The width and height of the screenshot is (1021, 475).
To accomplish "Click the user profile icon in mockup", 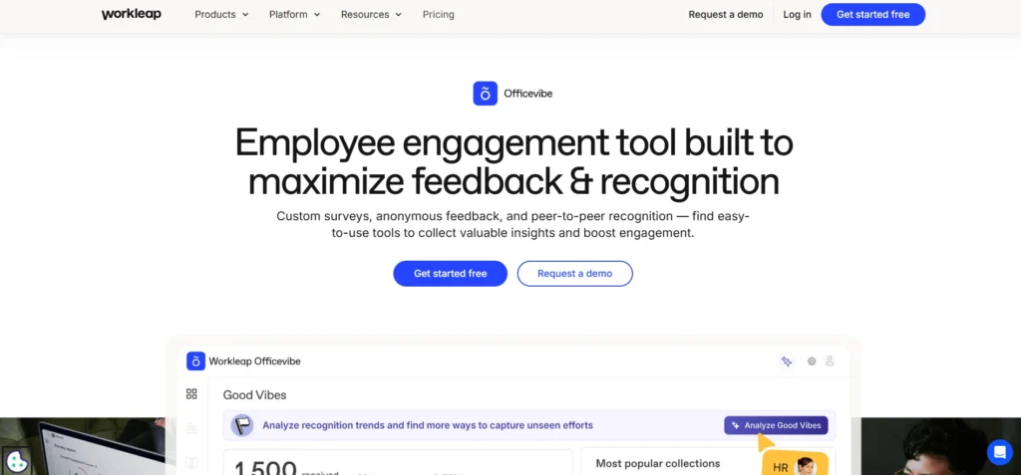I will tap(830, 361).
